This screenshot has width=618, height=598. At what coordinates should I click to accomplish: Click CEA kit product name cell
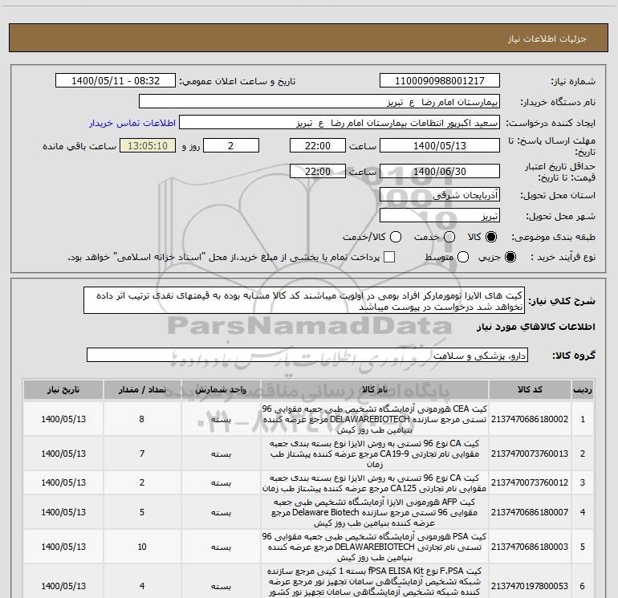[x=375, y=419]
